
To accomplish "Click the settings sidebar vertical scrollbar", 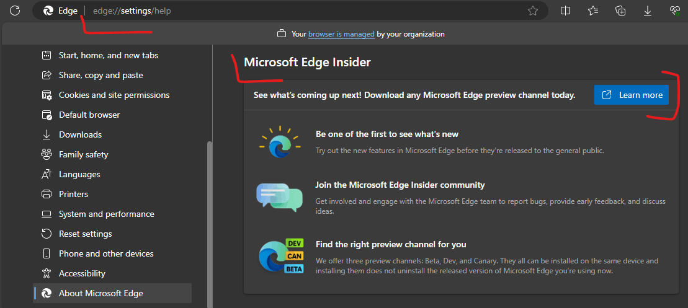I will (210, 224).
